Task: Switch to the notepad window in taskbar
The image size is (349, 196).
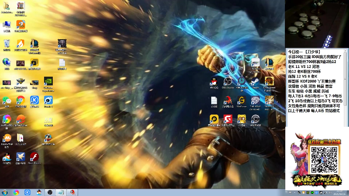Action: pos(61,193)
